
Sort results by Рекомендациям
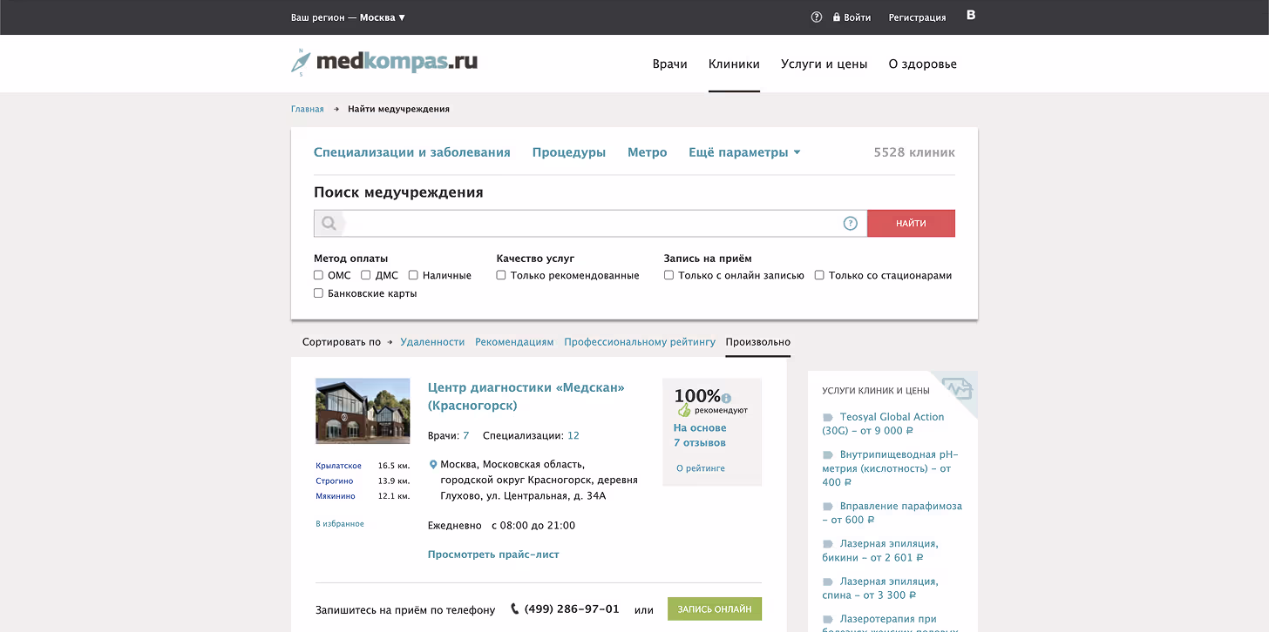tap(514, 342)
